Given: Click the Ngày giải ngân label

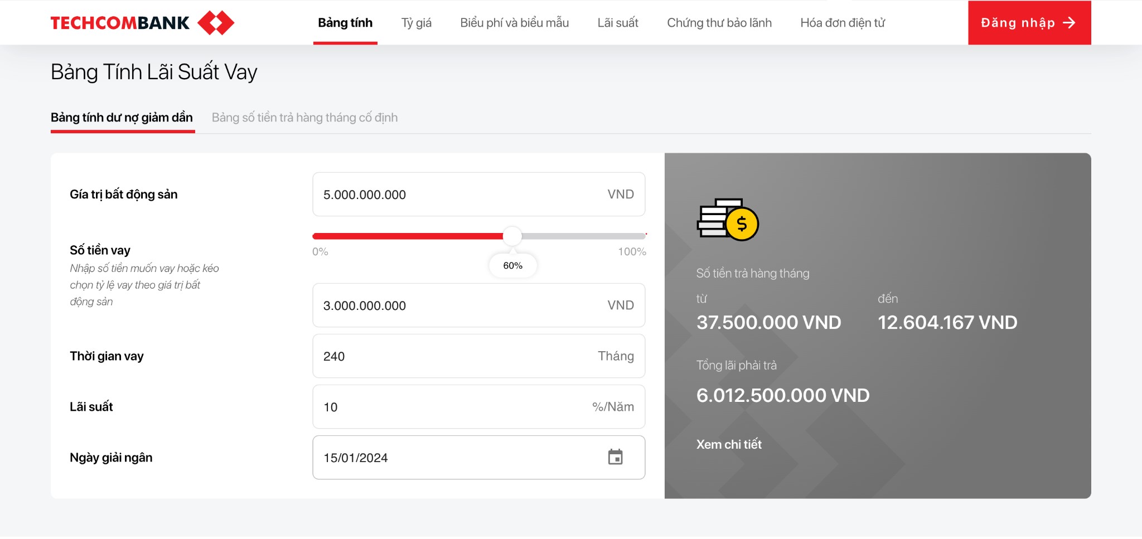Looking at the screenshot, I should (x=111, y=458).
